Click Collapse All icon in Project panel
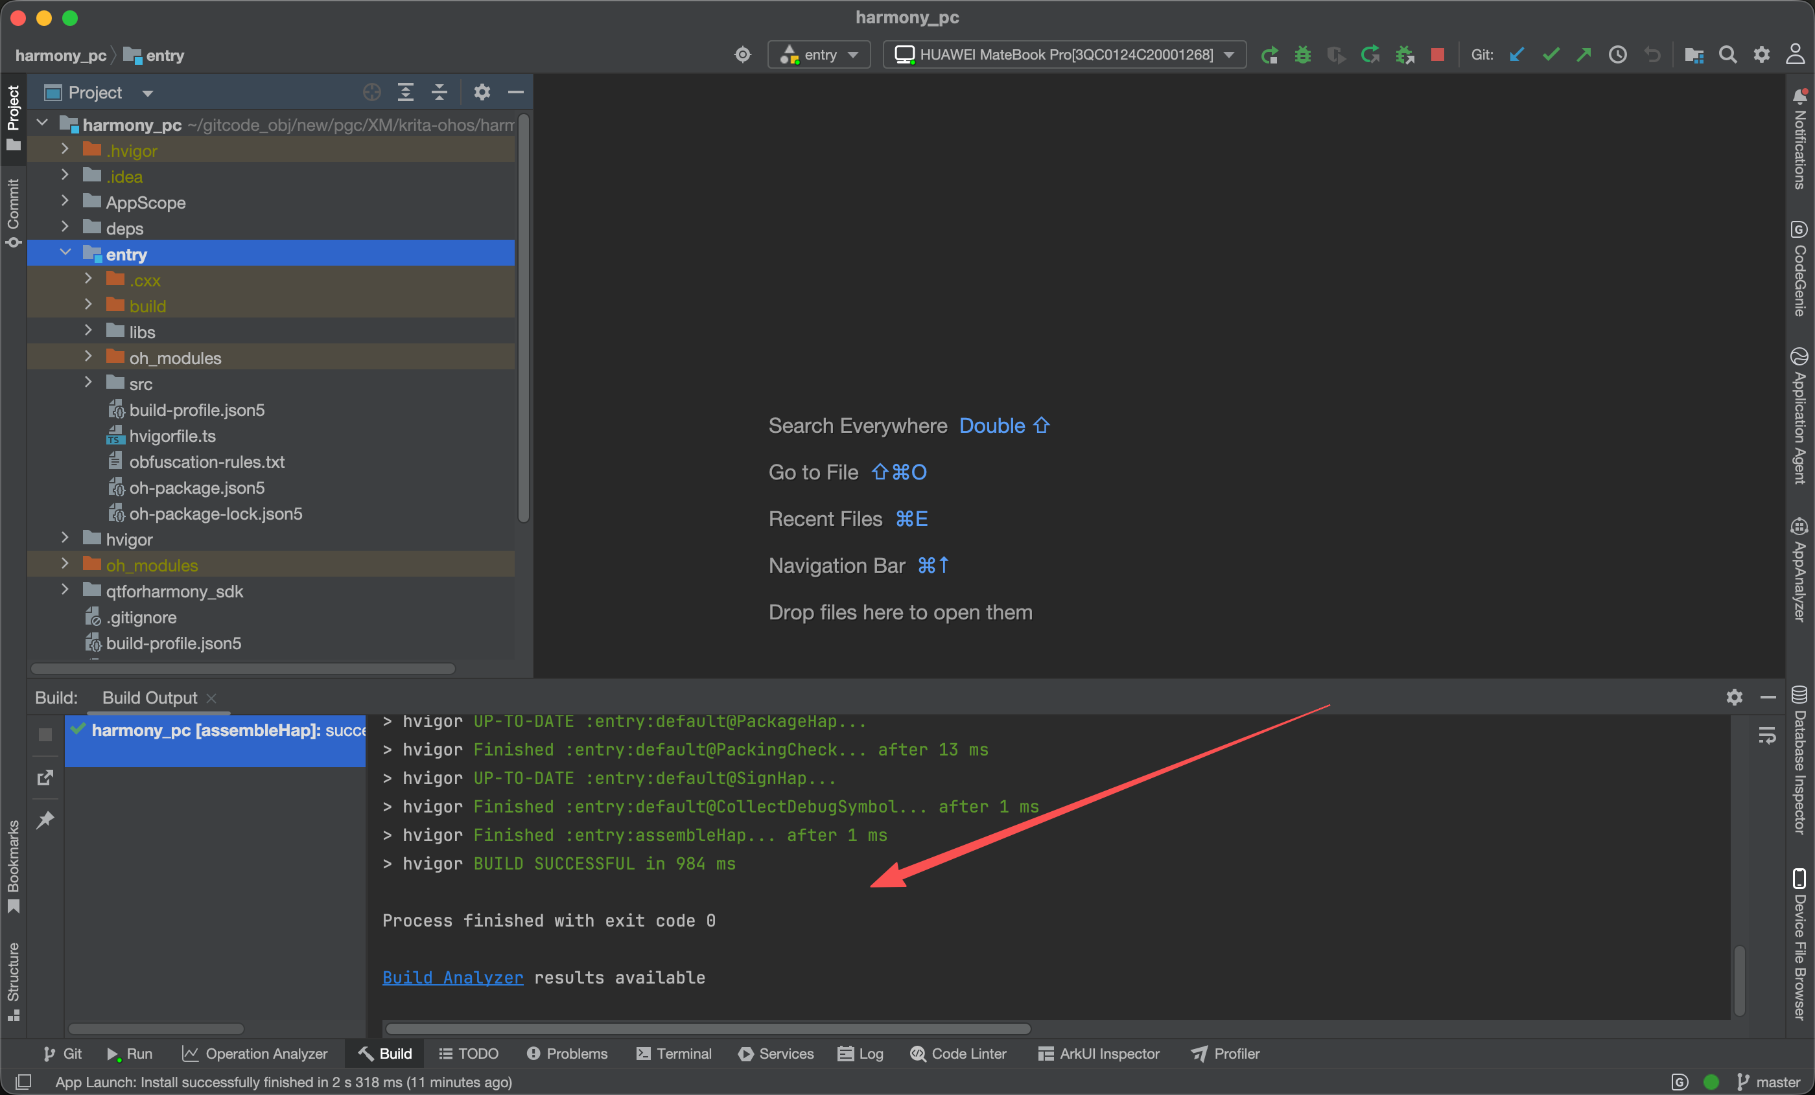This screenshot has height=1095, width=1815. (x=439, y=92)
